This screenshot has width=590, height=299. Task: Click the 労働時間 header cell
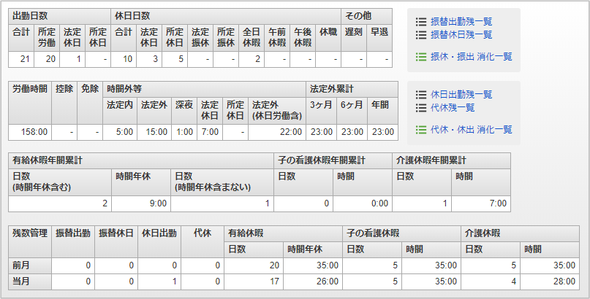click(x=30, y=103)
